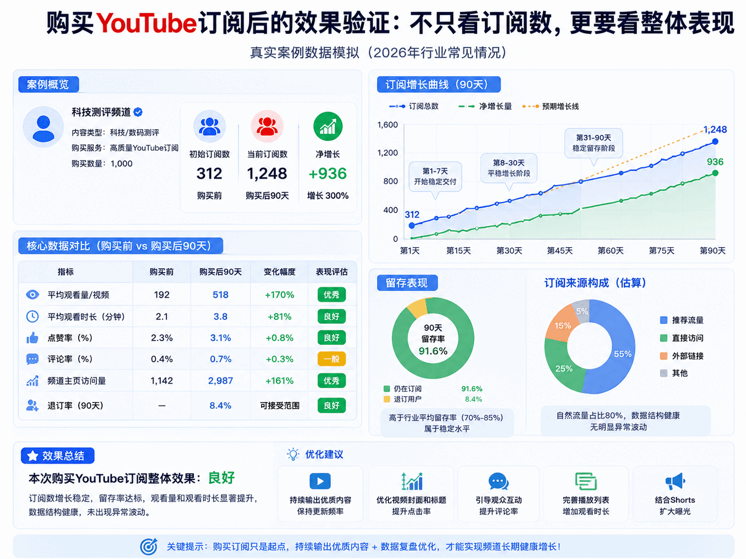Click the 仍在订阅 green legend swatch
Image resolution: width=746 pixels, height=559 pixels.
click(x=387, y=389)
